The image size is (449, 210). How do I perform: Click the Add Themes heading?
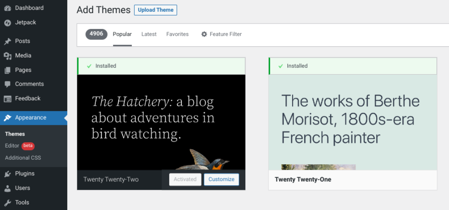tap(104, 10)
